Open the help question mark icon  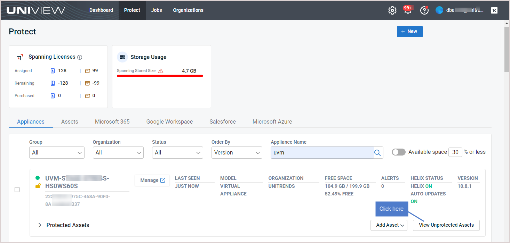coord(424,10)
